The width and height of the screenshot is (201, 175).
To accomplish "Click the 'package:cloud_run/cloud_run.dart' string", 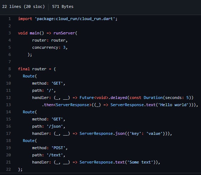I will (75, 19).
